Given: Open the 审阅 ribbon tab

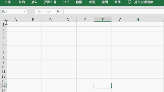Looking at the screenshot, I should point(92,2).
